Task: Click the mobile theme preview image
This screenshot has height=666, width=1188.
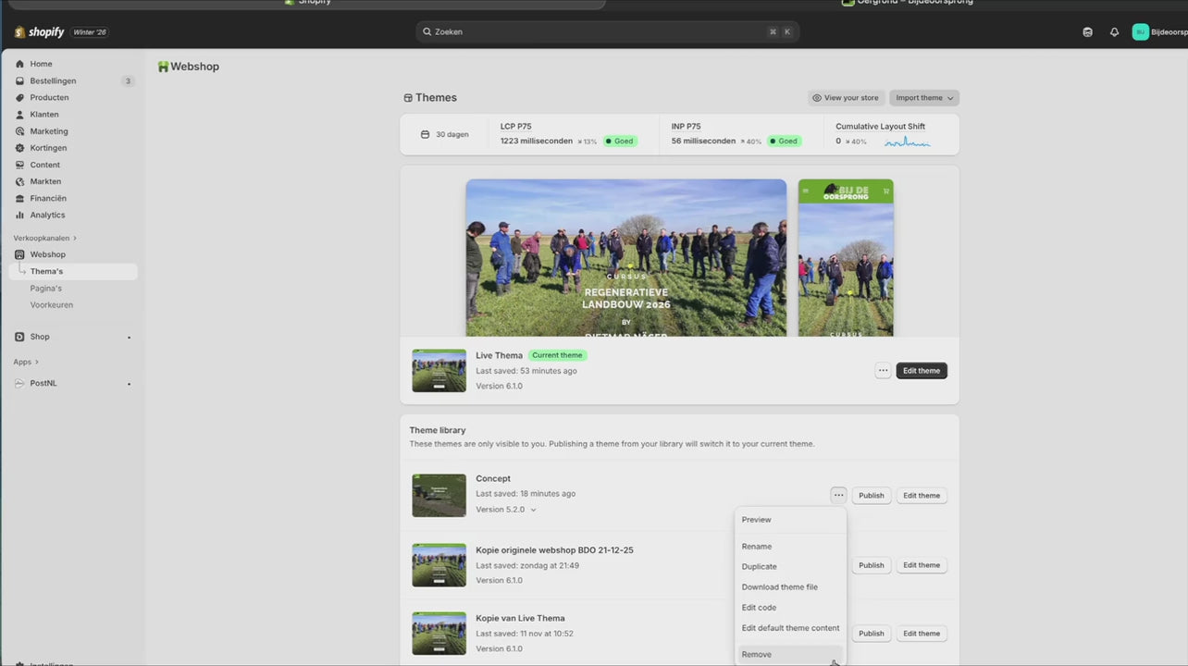Action: tap(846, 257)
